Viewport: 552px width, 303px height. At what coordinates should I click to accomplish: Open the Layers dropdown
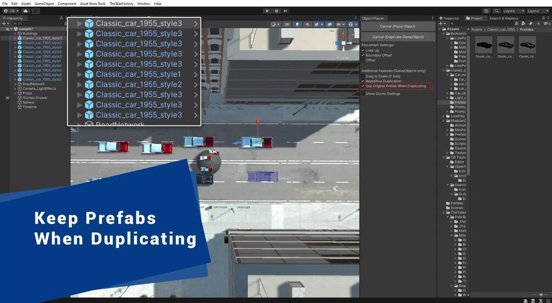tap(514, 11)
